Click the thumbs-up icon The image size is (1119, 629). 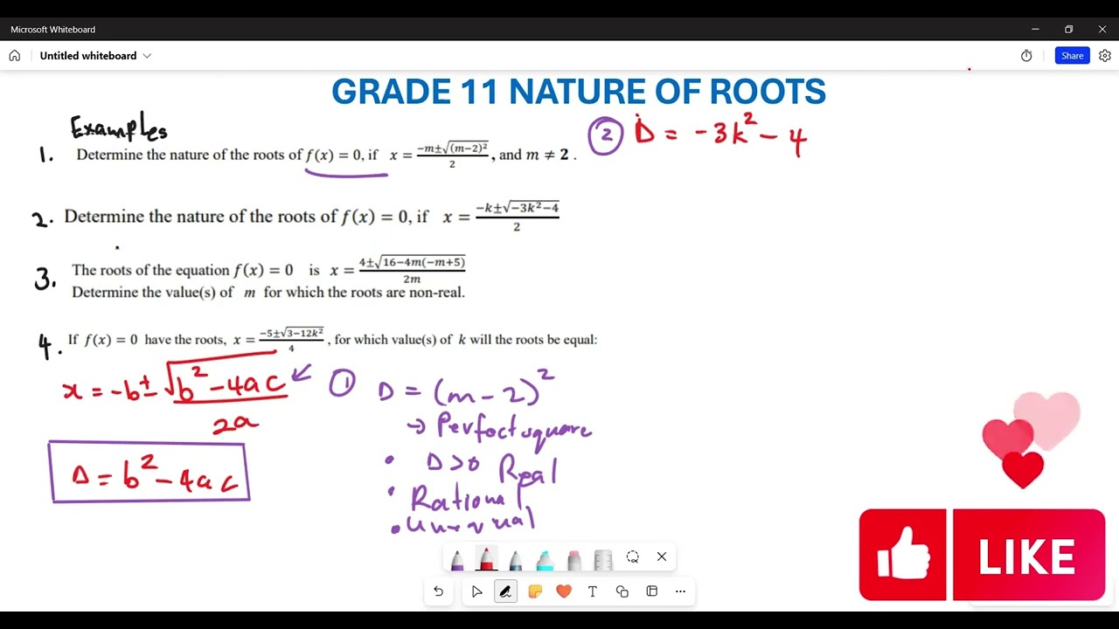[x=903, y=555]
